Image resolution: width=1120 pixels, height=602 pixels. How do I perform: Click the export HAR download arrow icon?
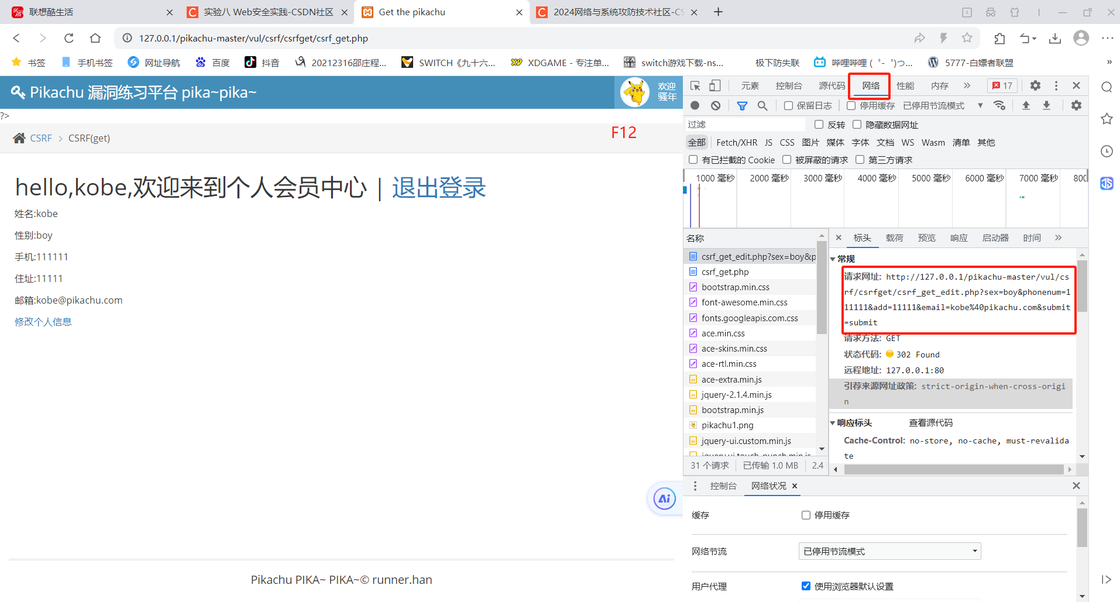point(1046,105)
